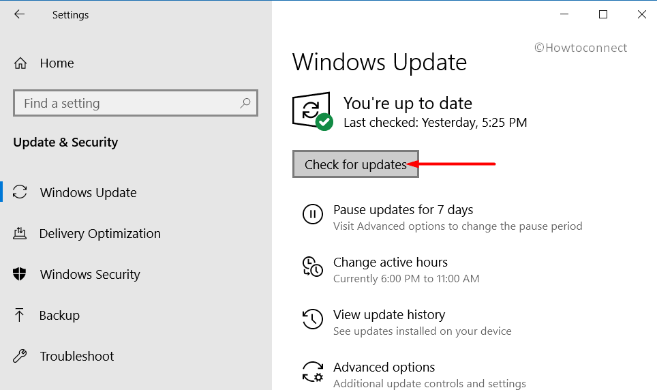Click the pause circle icon
This screenshot has width=657, height=390.
313,214
